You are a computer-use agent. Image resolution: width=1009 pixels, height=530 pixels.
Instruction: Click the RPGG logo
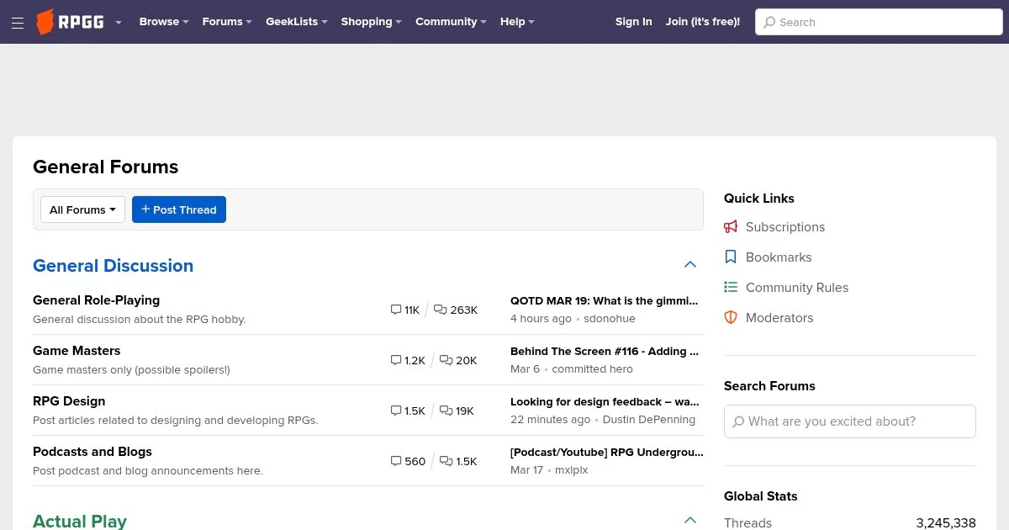pyautogui.click(x=70, y=22)
